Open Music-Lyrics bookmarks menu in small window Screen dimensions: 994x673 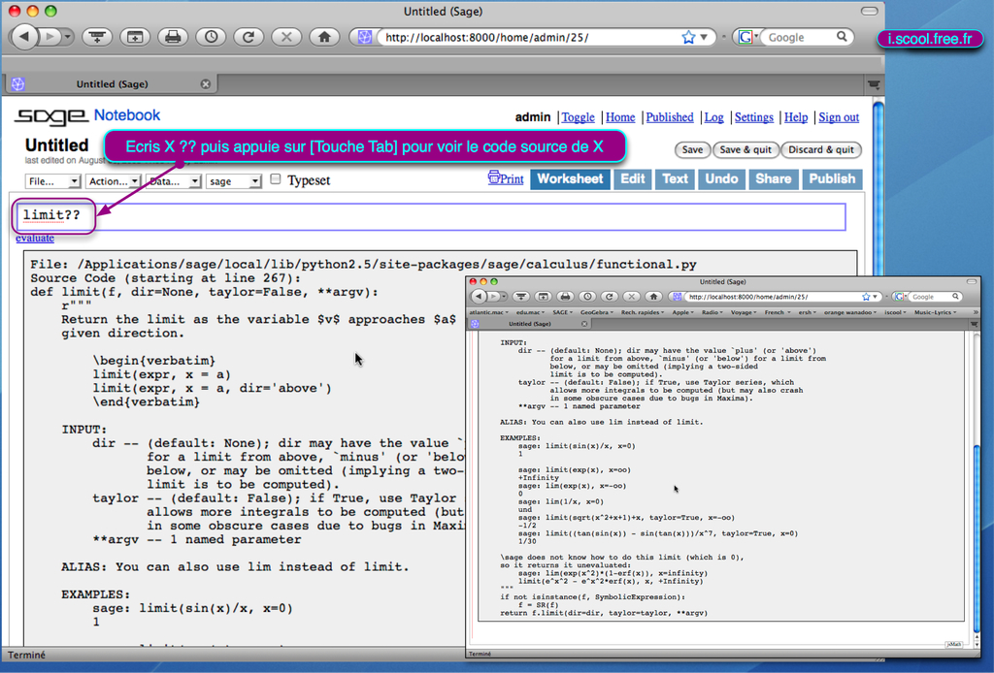click(935, 312)
